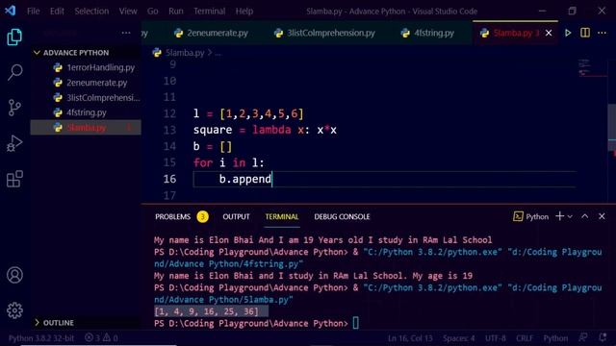Change encoding via UTF-8 status item

tap(496, 337)
